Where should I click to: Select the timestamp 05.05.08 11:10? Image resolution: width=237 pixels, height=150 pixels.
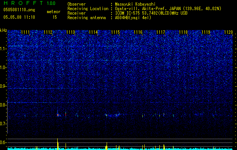[x=19, y=17]
